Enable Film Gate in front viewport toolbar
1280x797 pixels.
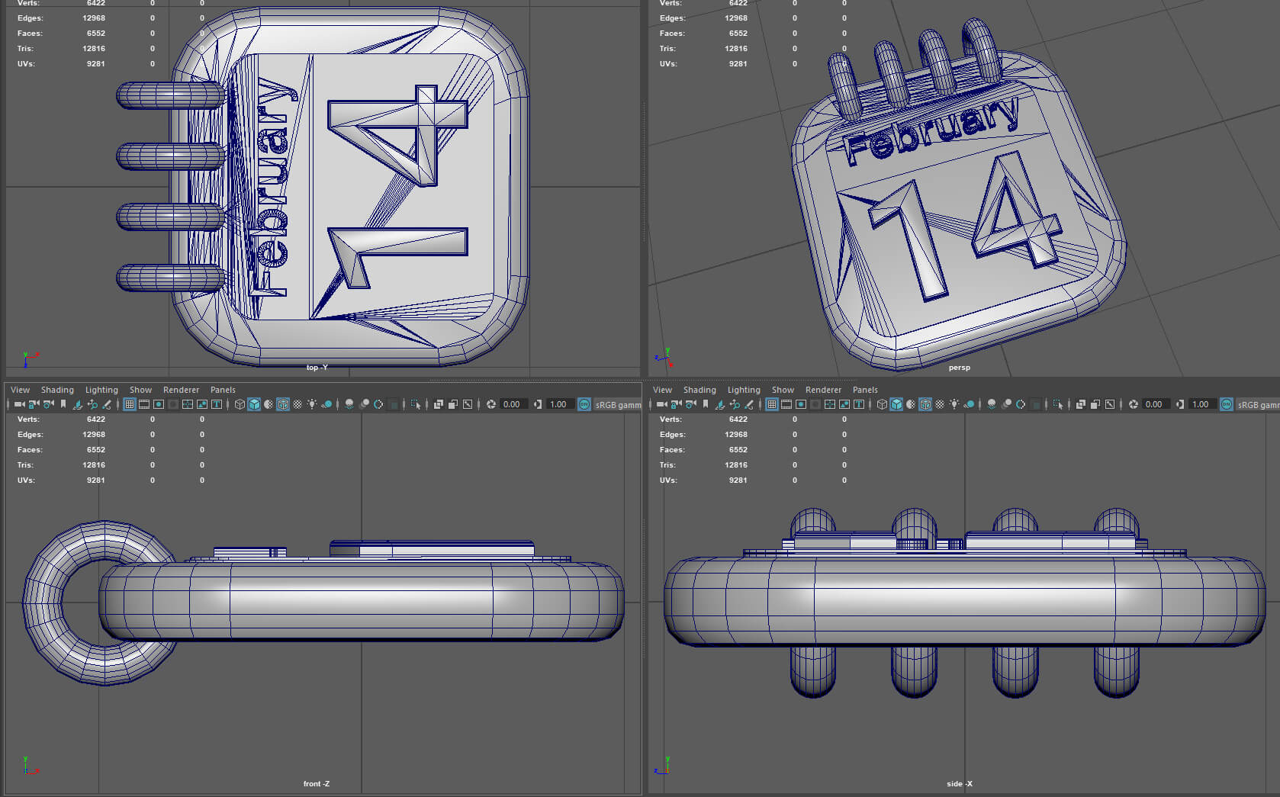144,404
